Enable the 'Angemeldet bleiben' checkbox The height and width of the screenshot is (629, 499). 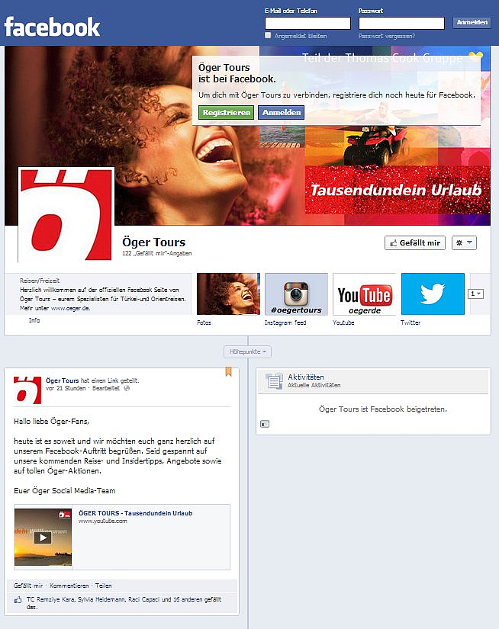pyautogui.click(x=268, y=36)
